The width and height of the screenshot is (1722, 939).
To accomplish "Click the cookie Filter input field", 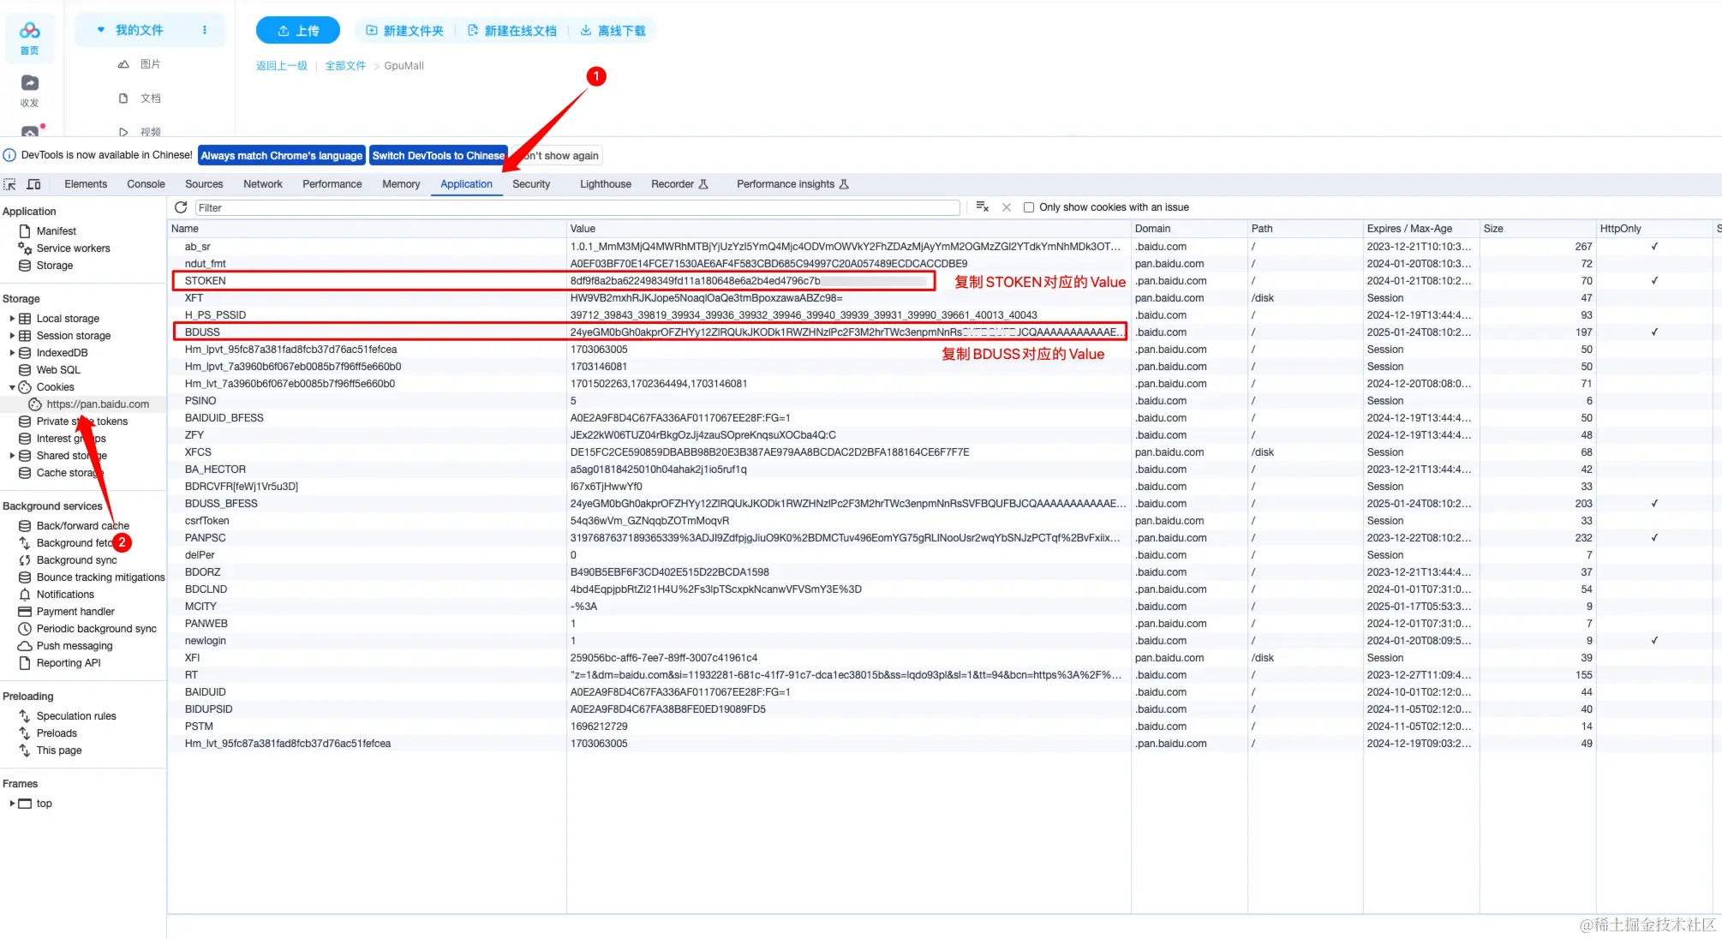I will [577, 207].
